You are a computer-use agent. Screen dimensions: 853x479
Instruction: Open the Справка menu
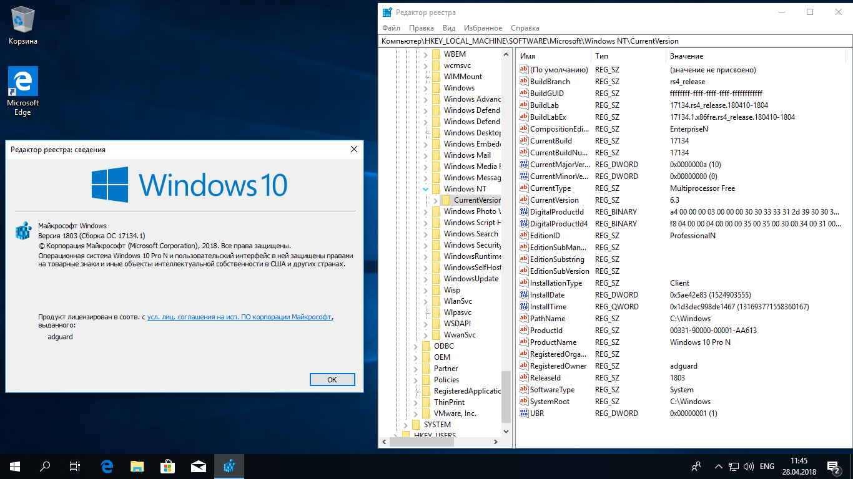[525, 28]
